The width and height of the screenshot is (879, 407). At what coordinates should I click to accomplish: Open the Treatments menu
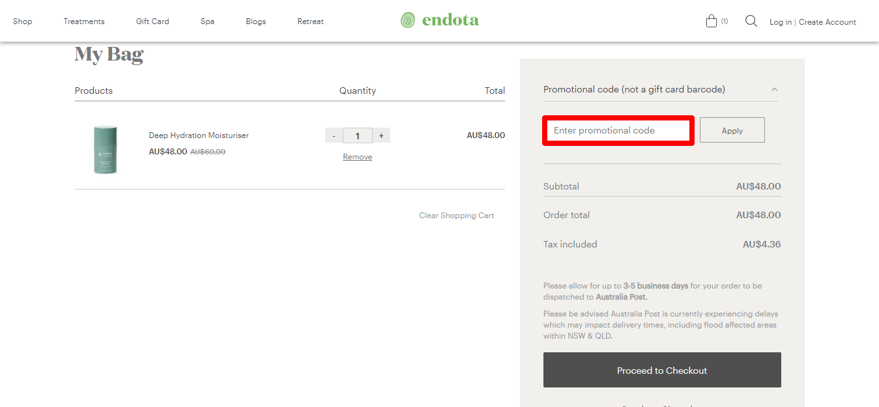pos(83,21)
